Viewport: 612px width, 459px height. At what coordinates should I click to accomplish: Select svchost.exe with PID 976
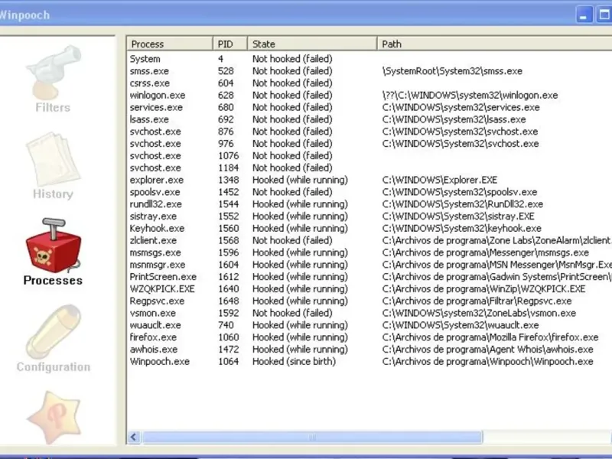pyautogui.click(x=369, y=144)
